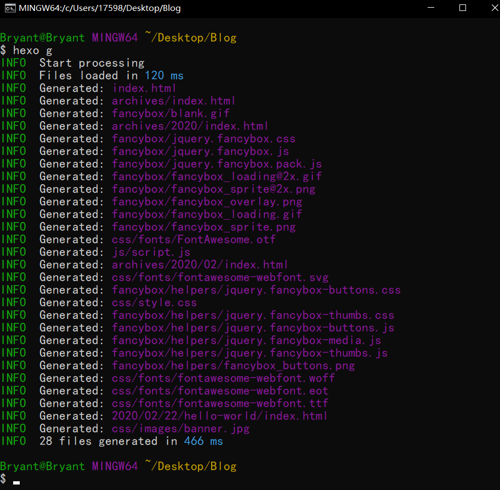Viewport: 500px width, 490px height.
Task: Click the path 'fancybox/fancybox_overlay.png'
Action: 207,202
